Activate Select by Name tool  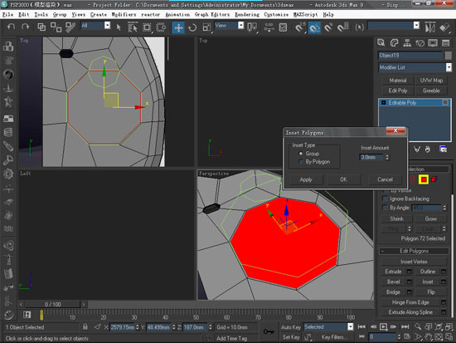click(x=133, y=27)
